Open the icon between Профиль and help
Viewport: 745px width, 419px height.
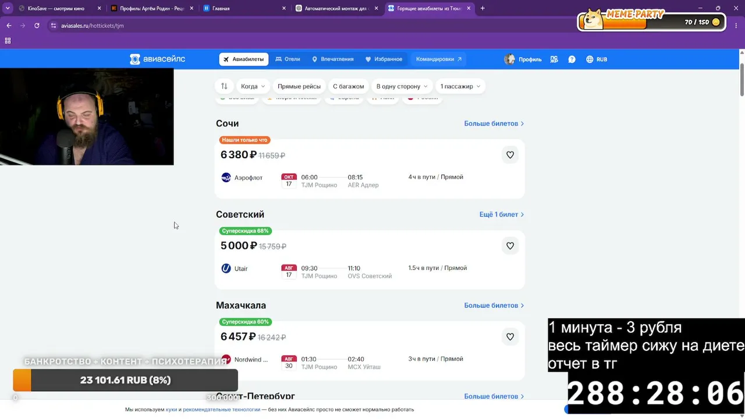pos(554,59)
